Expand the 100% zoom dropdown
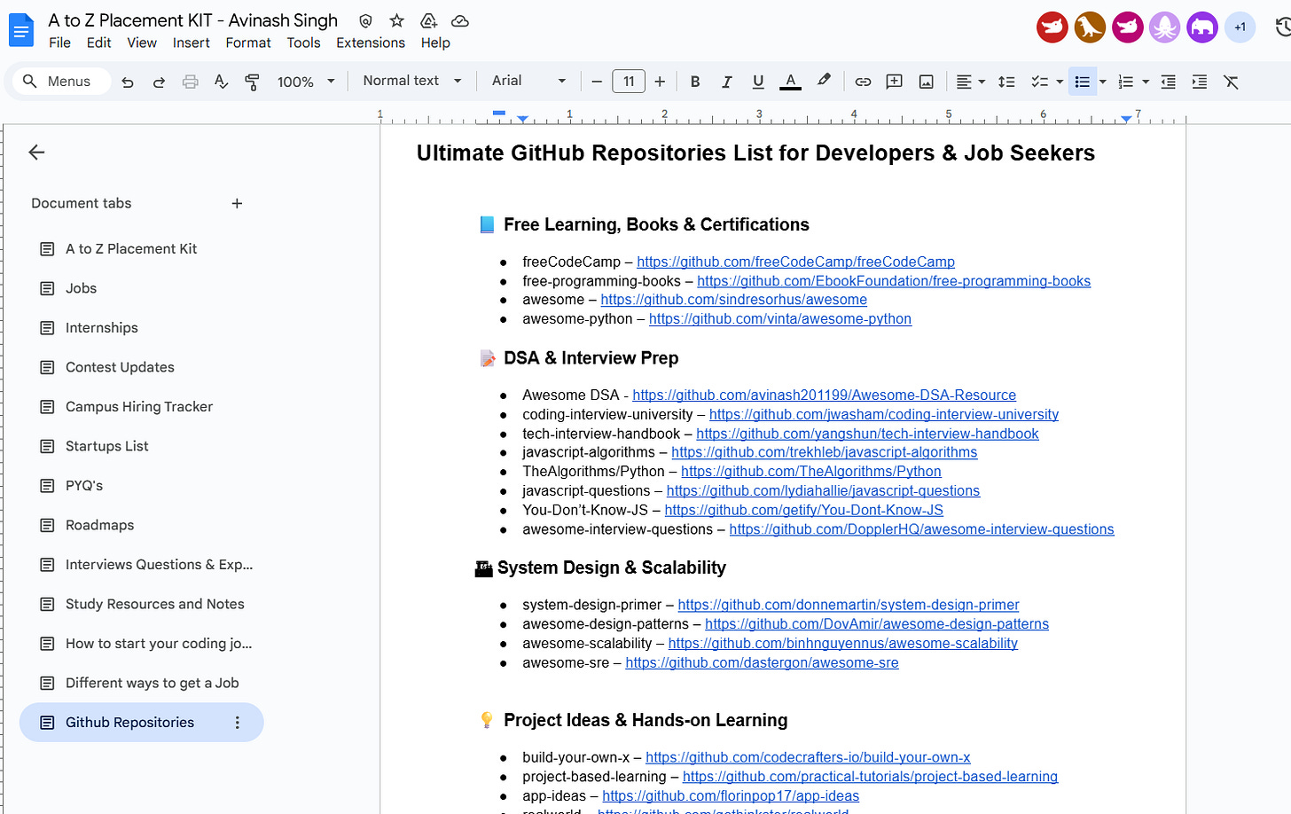1291x814 pixels. coord(306,82)
